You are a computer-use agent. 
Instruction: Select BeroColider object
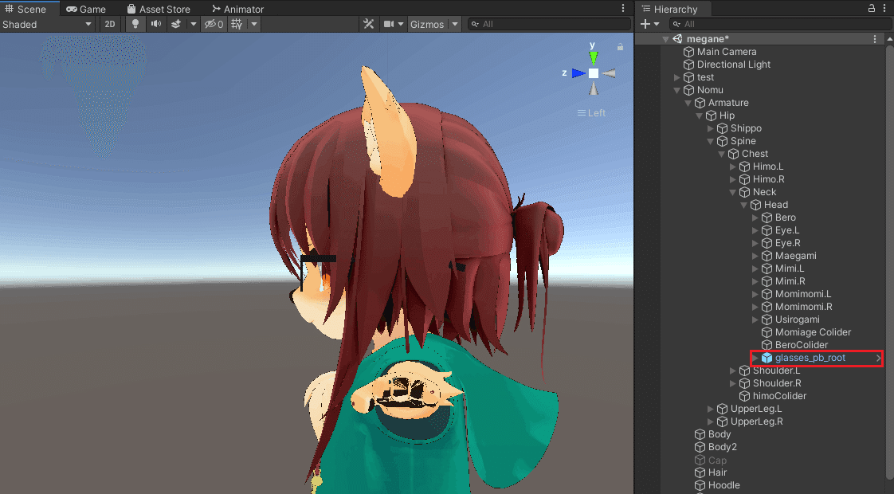coord(801,344)
